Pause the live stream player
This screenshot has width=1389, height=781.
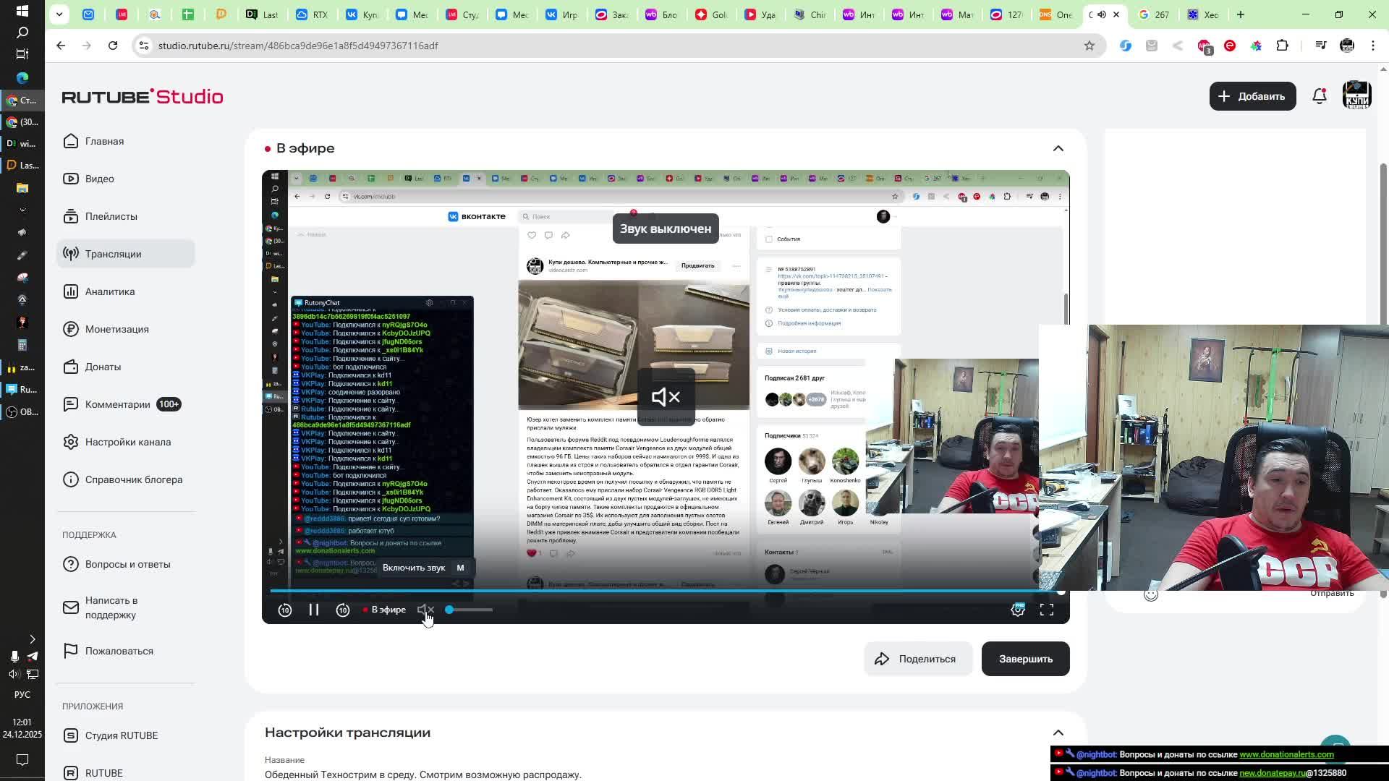click(314, 610)
